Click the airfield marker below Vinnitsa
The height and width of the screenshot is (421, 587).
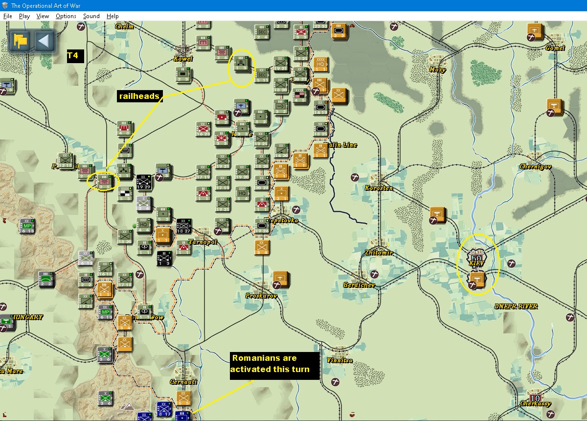[x=335, y=381]
